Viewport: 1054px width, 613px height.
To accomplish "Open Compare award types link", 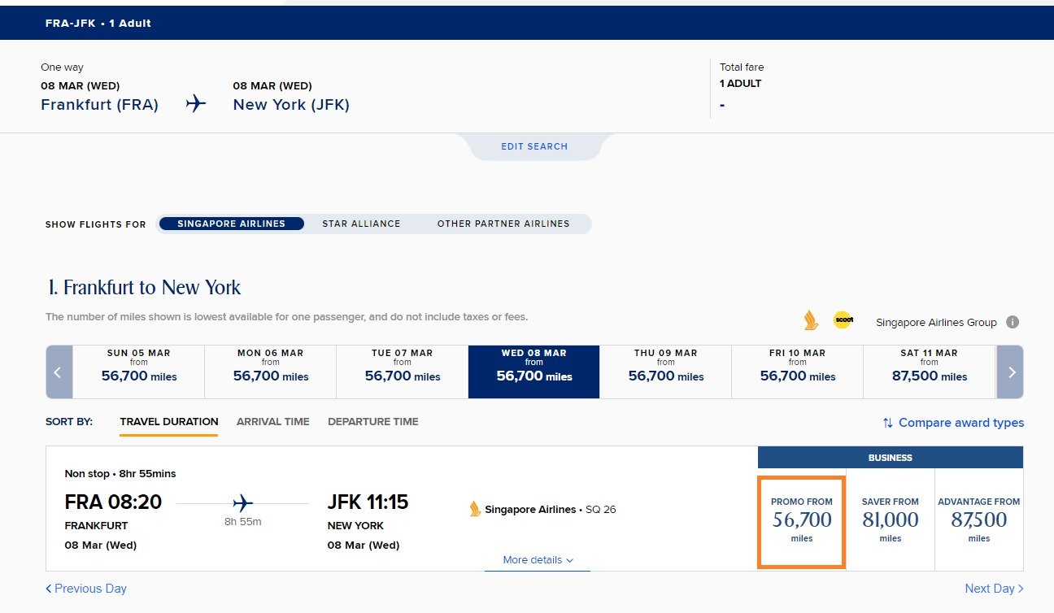I will [x=961, y=423].
